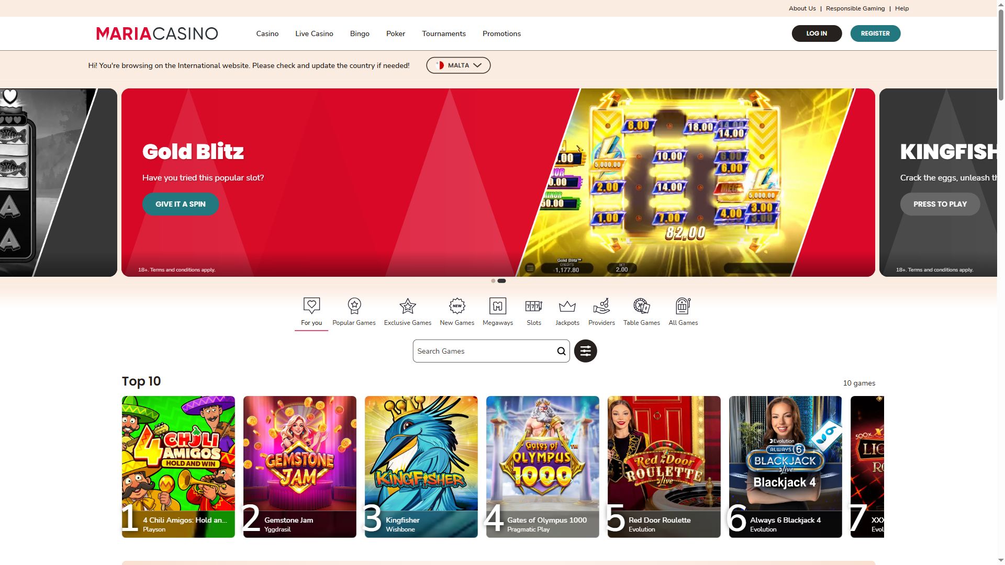Click the '10 games' count label
This screenshot has width=1005, height=565.
tap(859, 383)
